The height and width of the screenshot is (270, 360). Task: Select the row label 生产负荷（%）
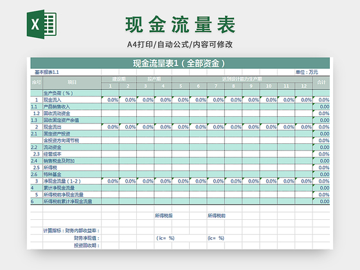click(x=59, y=93)
